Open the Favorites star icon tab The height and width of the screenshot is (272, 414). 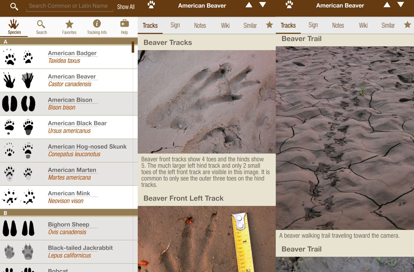(x=69, y=27)
